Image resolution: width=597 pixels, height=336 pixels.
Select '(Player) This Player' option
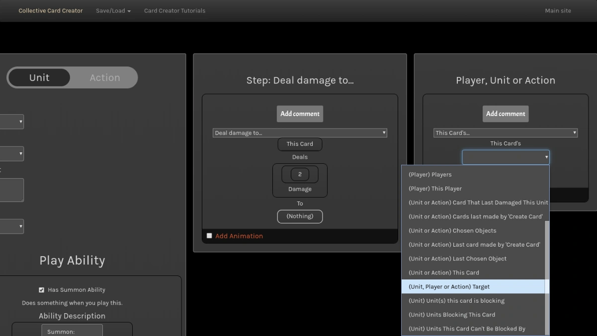click(475, 189)
